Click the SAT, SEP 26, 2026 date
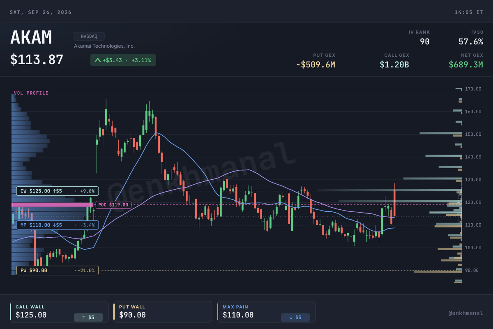Viewport: 493px width, 329px height. click(41, 12)
